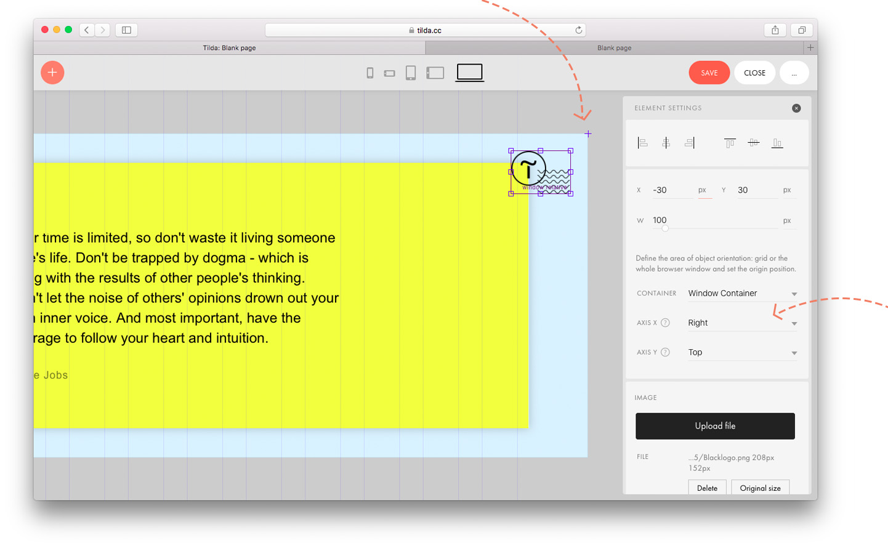The image size is (888, 548).
Task: Select the Tilda: Blank page tab
Action: [229, 48]
